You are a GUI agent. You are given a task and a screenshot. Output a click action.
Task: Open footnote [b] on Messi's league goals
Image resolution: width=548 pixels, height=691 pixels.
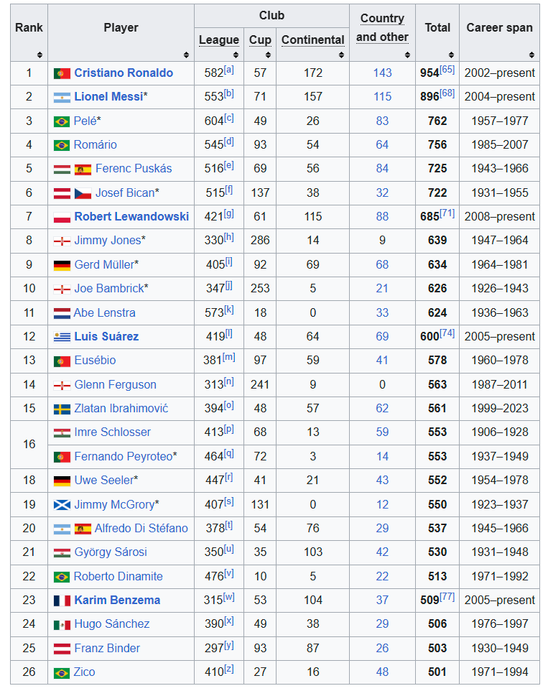coord(229,93)
